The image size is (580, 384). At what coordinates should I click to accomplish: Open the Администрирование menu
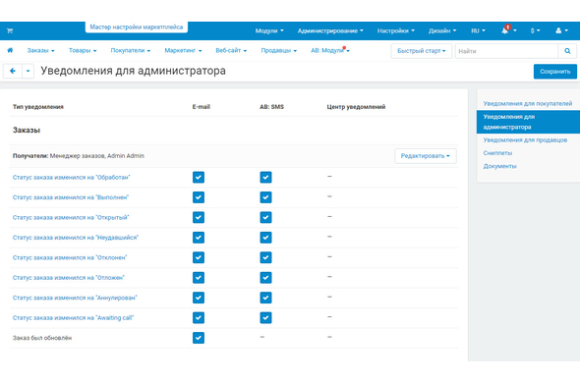coord(330,30)
